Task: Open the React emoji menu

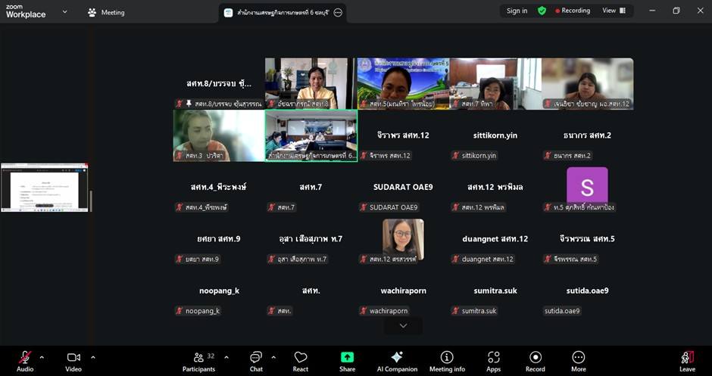Action: pyautogui.click(x=301, y=359)
